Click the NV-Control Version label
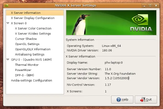Image resolution: width=163 pixels, height=109 pixels. pyautogui.click(x=81, y=85)
